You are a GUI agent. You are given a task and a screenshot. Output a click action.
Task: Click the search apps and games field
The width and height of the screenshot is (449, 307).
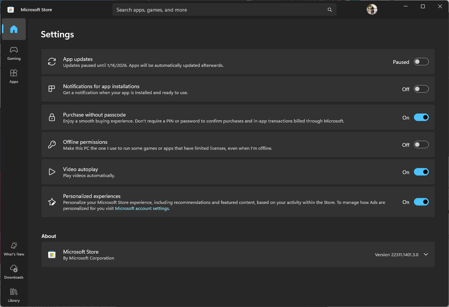pos(220,10)
